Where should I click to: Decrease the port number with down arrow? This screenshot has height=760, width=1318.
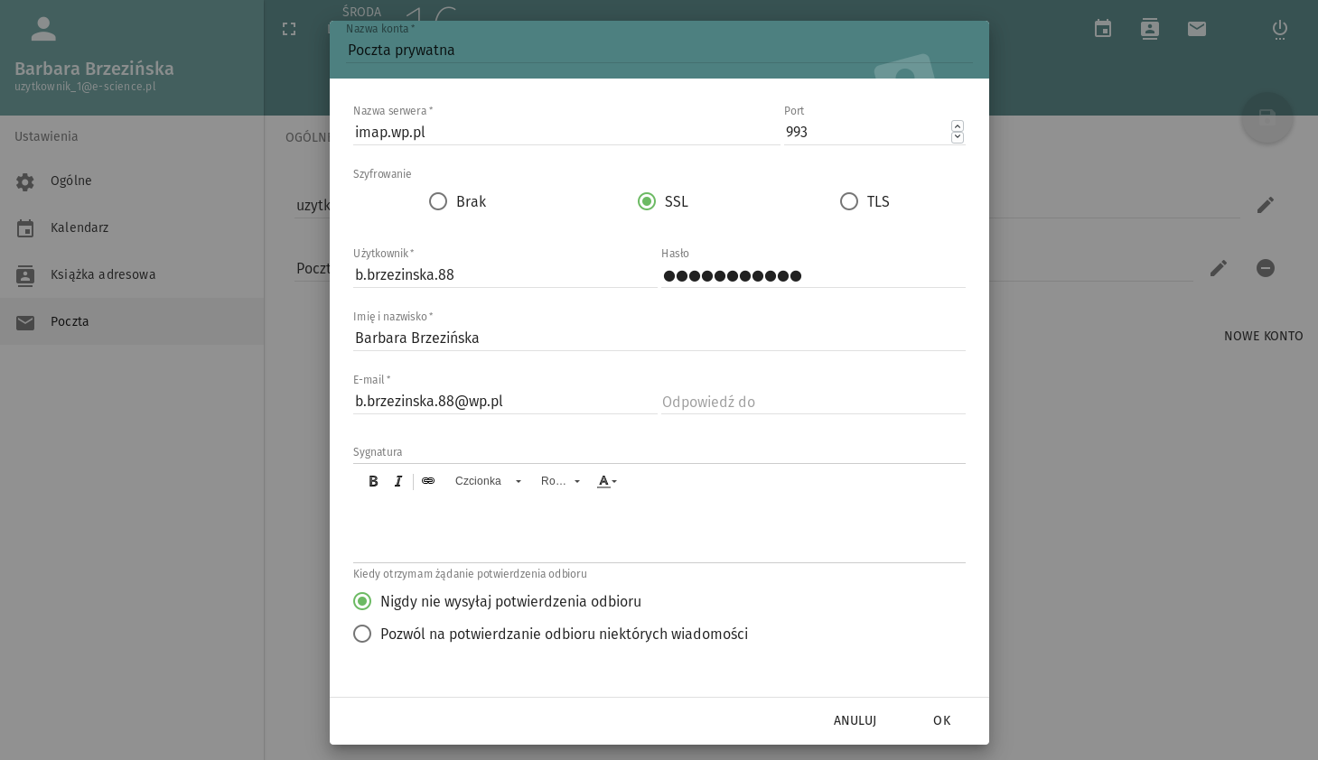(958, 137)
